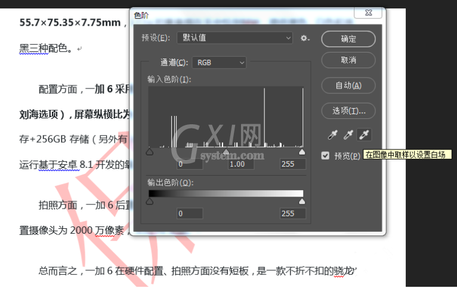This screenshot has width=457, height=288.
Task: Click the text 运行基于安卓 8.1 in the document
Action: (56, 164)
